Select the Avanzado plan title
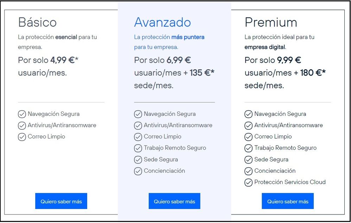Viewport: 351px width, 223px height. 163,22
